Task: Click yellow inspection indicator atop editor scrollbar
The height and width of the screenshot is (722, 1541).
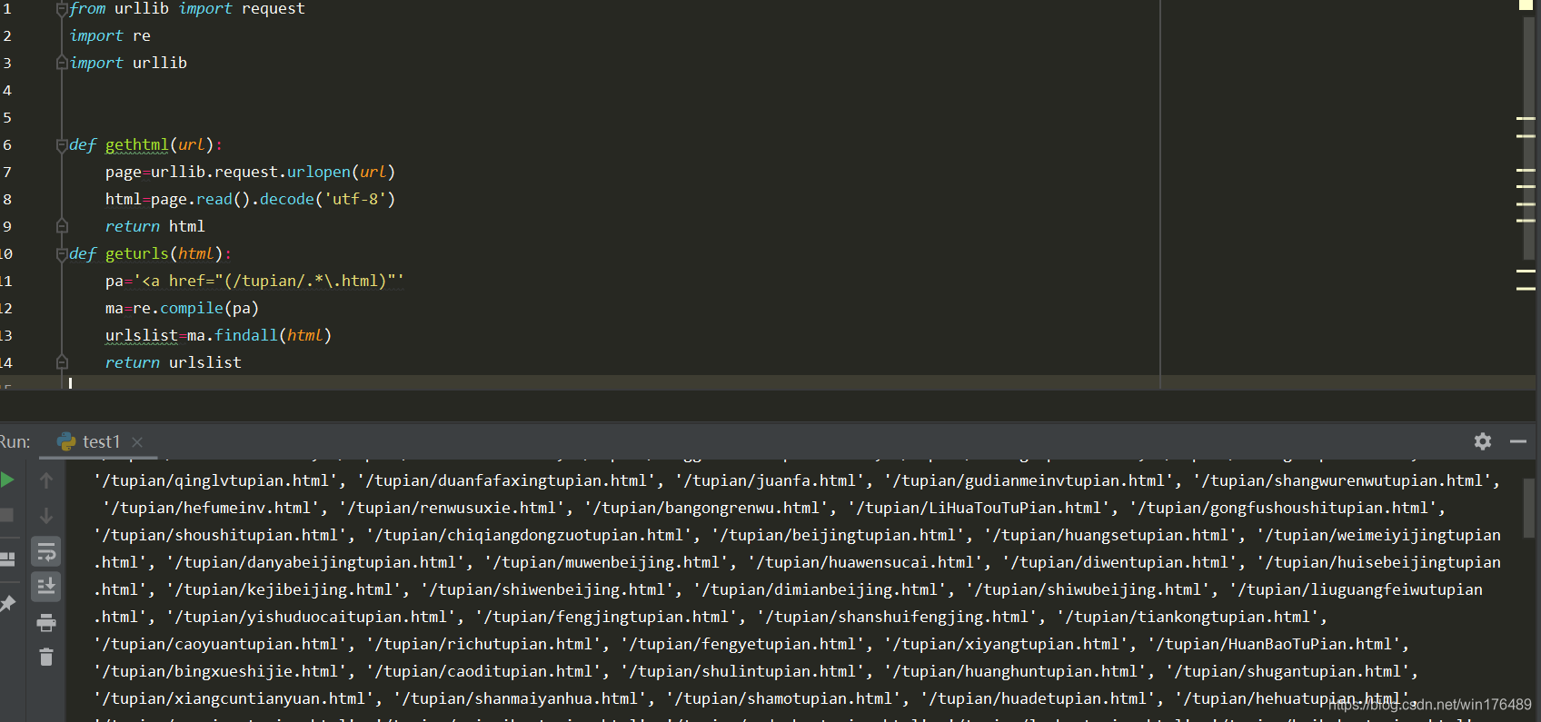Action: [1526, 5]
